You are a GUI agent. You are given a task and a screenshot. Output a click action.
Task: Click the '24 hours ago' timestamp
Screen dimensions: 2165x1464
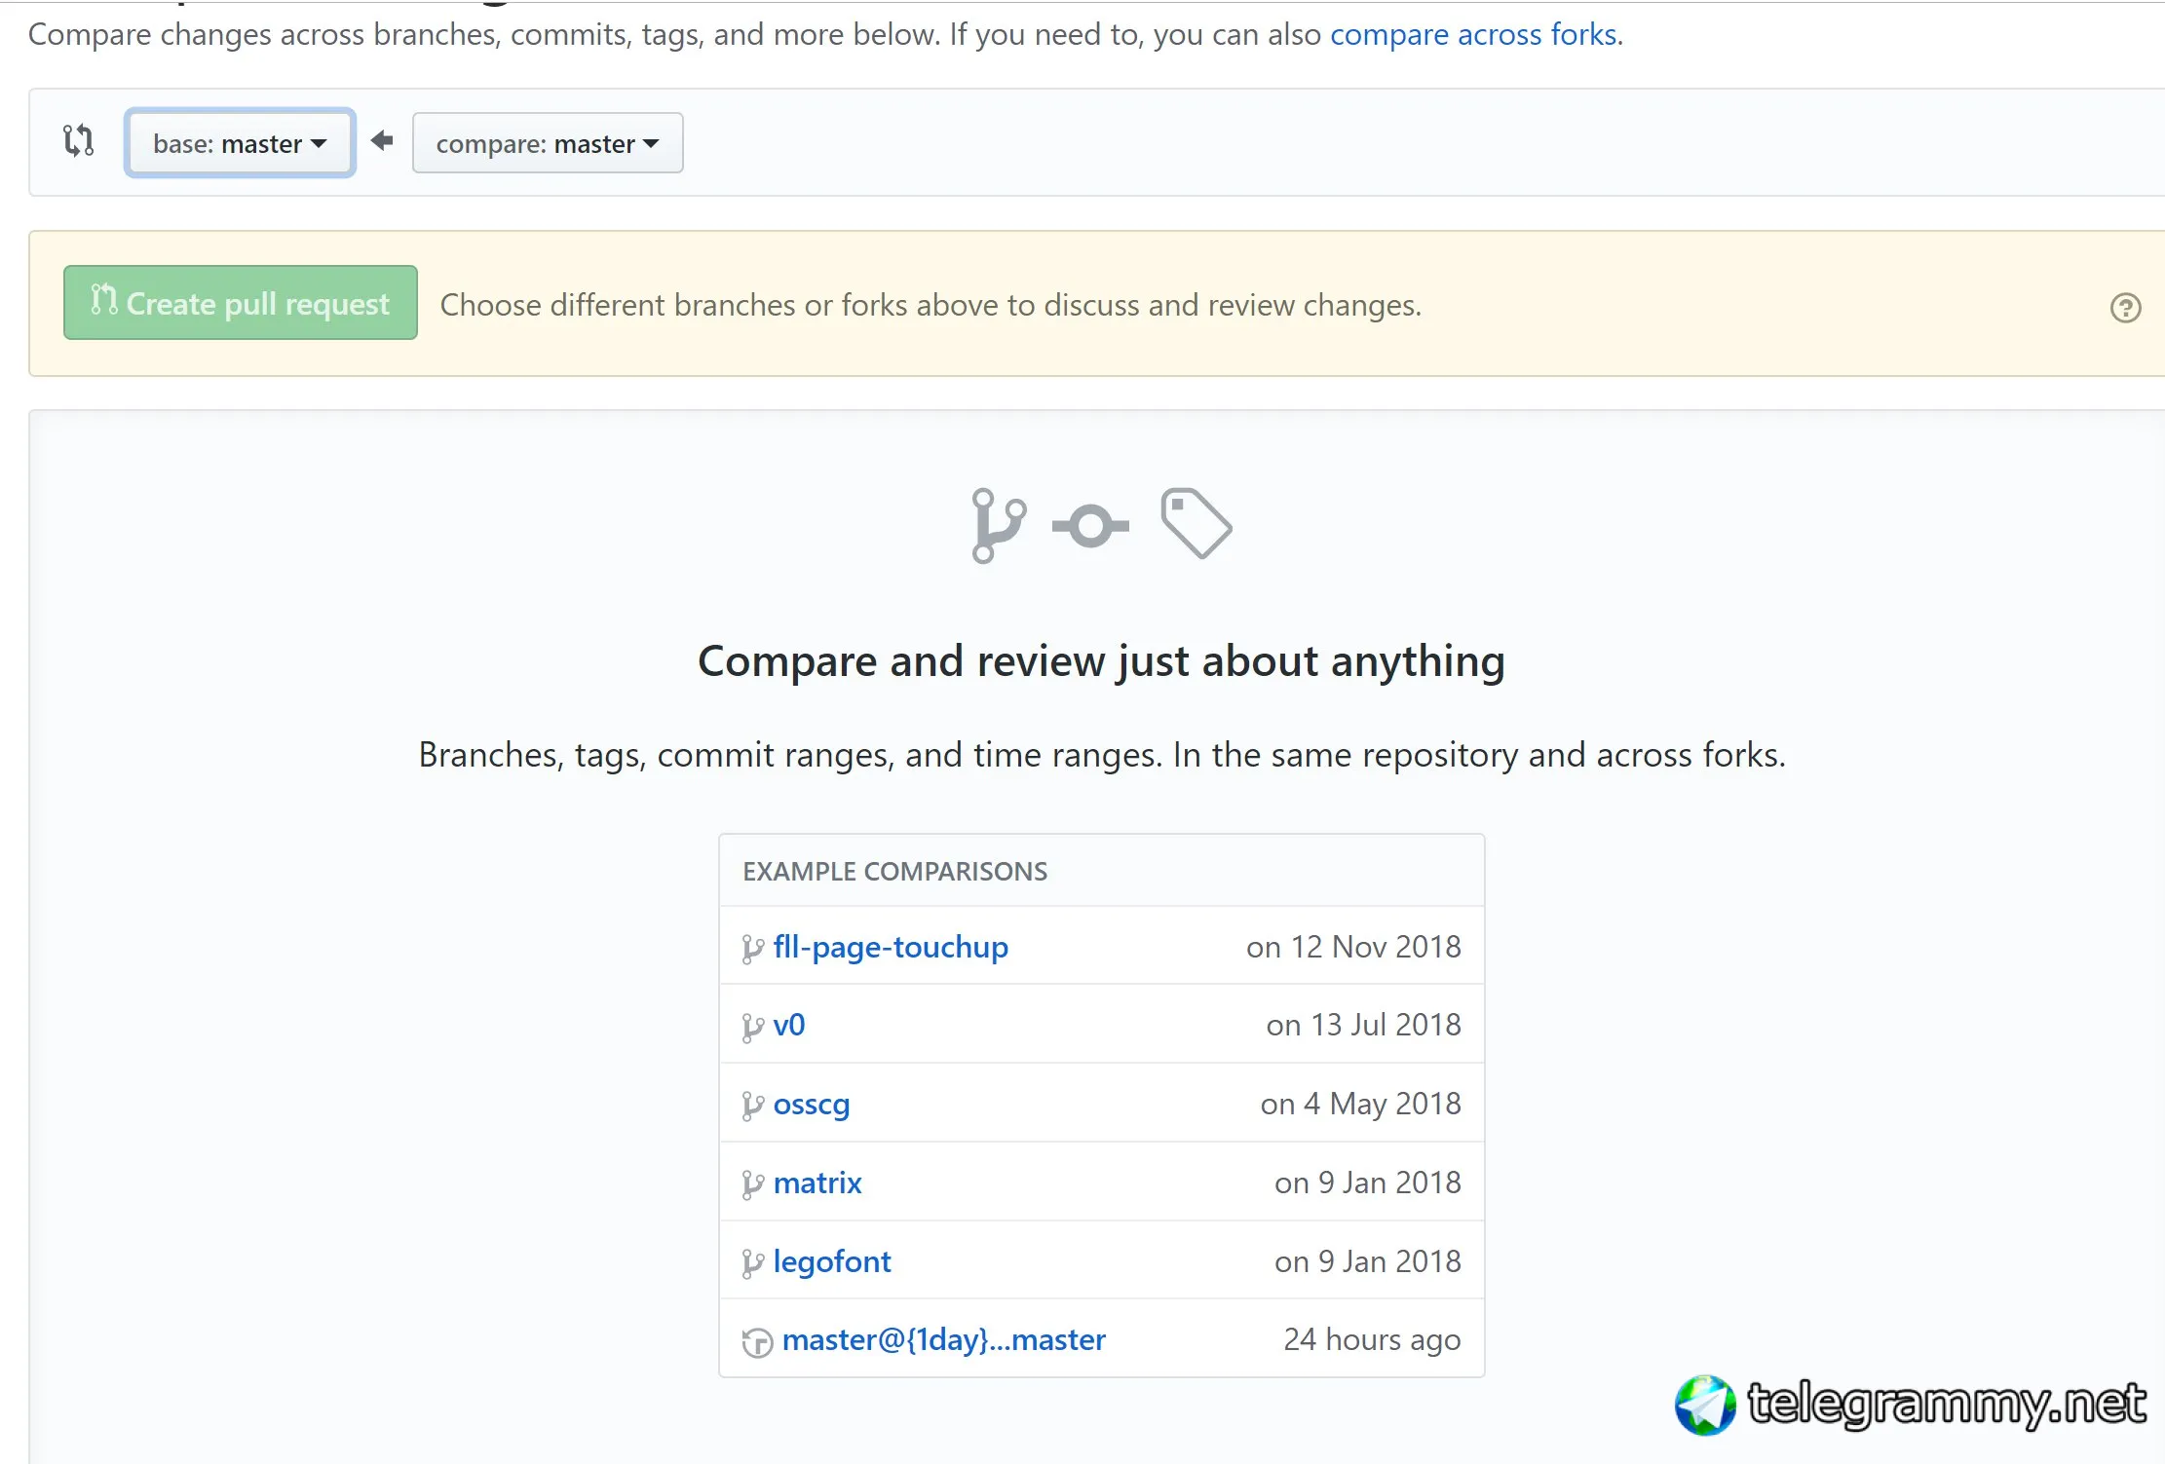[1372, 1340]
